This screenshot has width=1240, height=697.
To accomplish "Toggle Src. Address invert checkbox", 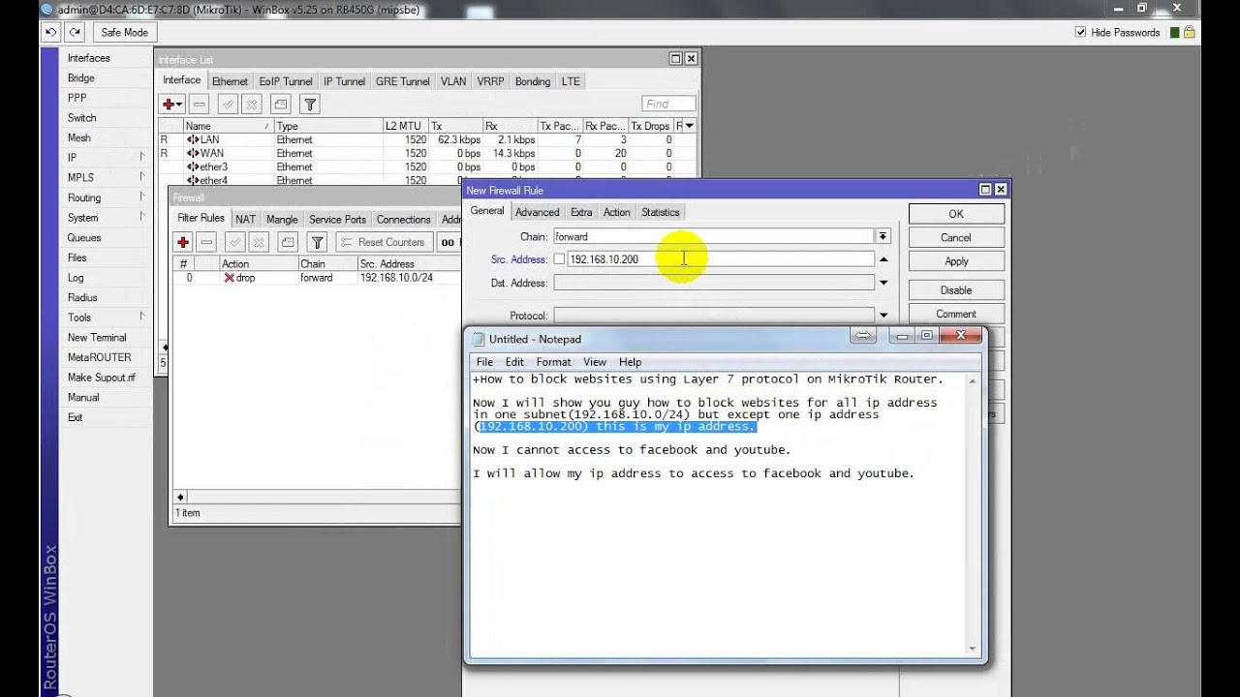I will (x=559, y=259).
